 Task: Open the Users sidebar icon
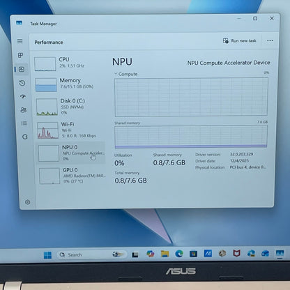(x=24, y=110)
